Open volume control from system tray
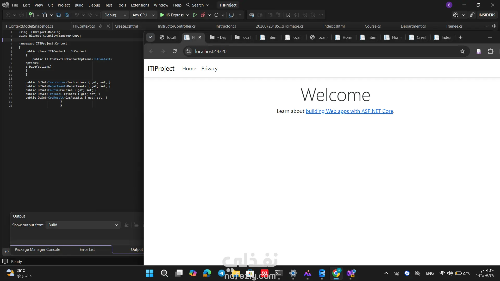The width and height of the screenshot is (500, 281). coord(450,273)
